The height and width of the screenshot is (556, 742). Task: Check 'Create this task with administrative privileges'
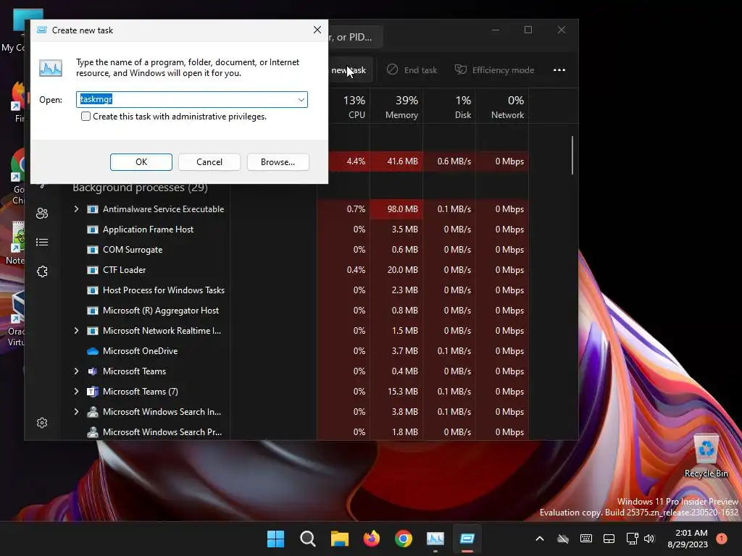[x=86, y=117]
